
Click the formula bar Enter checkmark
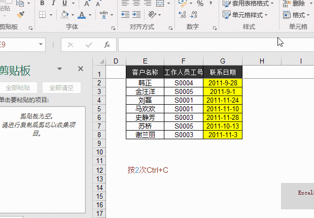pos(89,45)
